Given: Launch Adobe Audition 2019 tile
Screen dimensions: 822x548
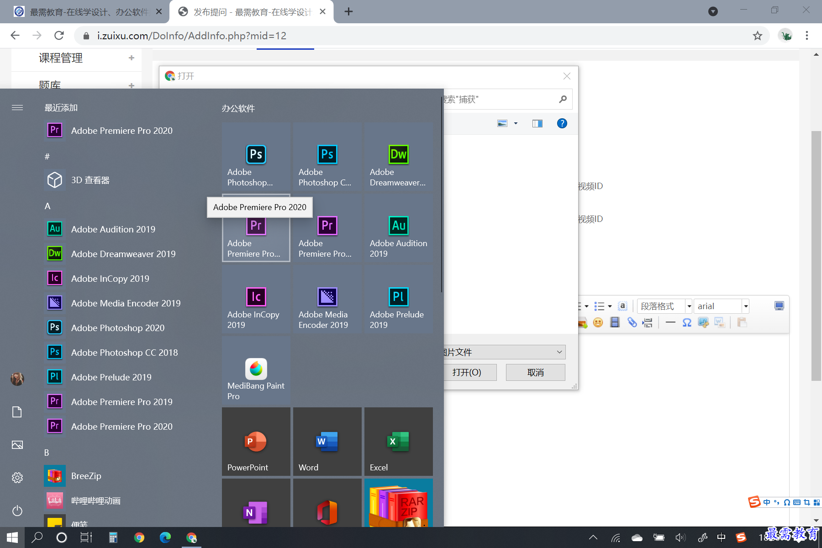Looking at the screenshot, I should (399, 228).
